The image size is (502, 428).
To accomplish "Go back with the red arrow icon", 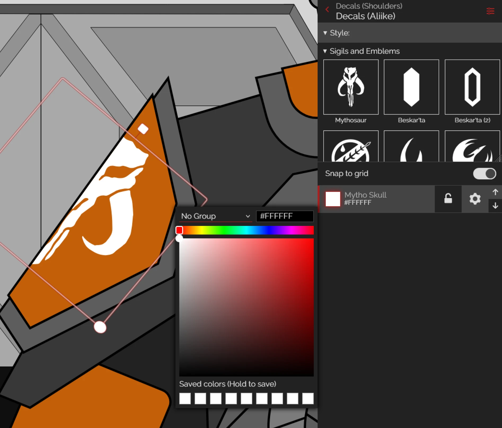I will (327, 10).
